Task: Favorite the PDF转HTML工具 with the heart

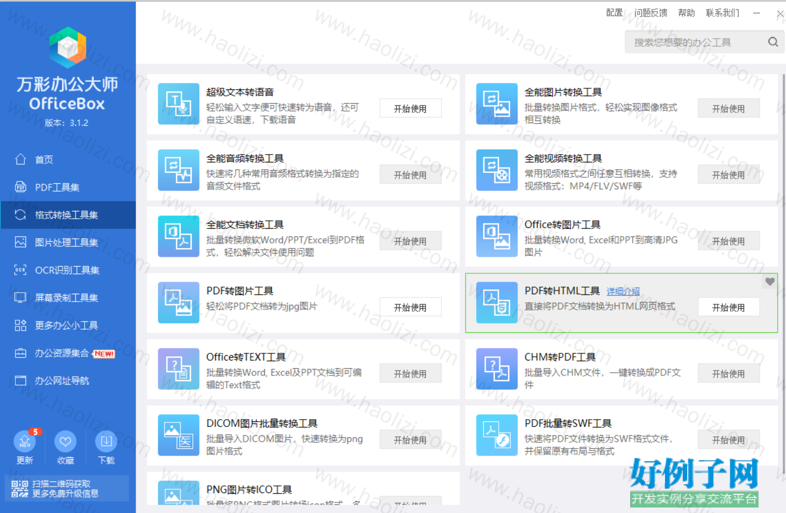Action: 769,282
